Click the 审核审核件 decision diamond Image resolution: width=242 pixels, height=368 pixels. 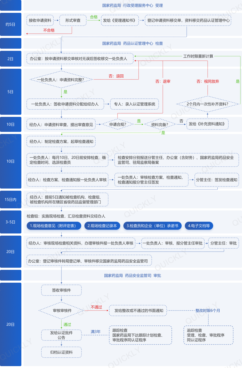click(62, 310)
